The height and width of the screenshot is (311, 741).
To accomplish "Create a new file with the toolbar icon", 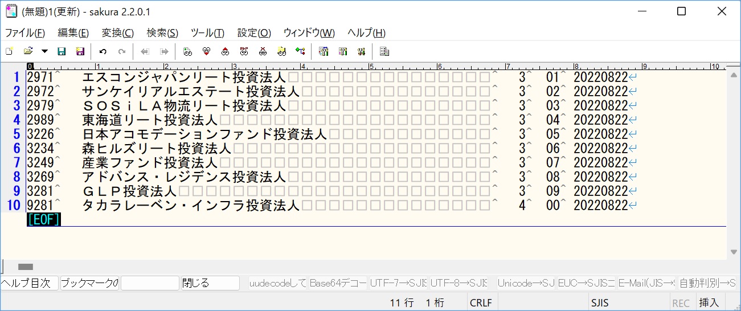I will tap(9, 51).
